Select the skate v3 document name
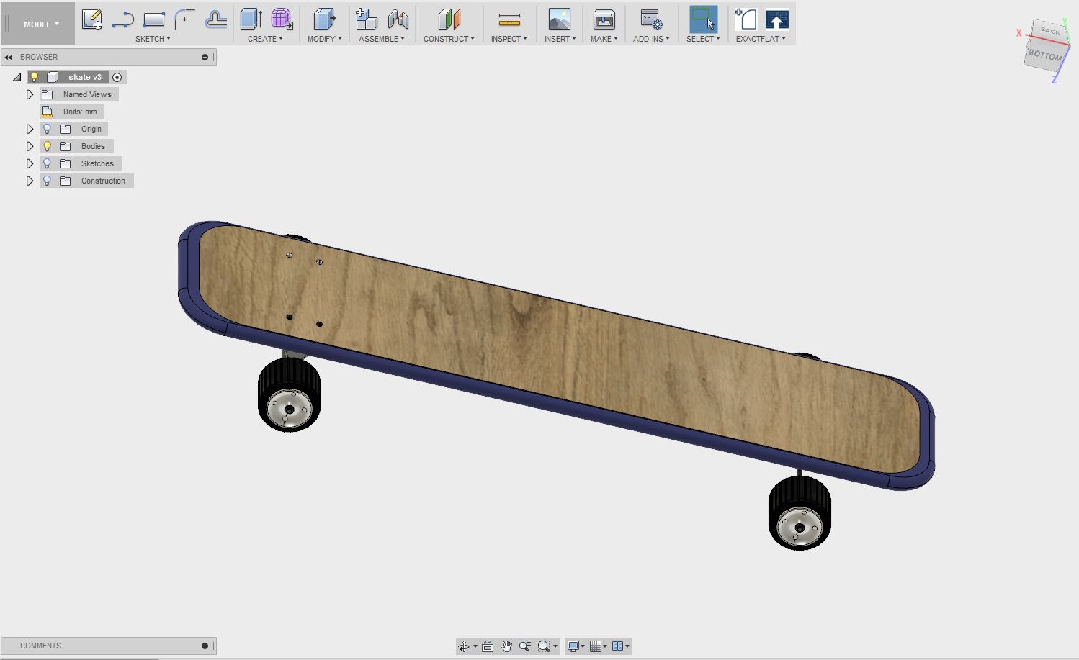 tap(85, 77)
